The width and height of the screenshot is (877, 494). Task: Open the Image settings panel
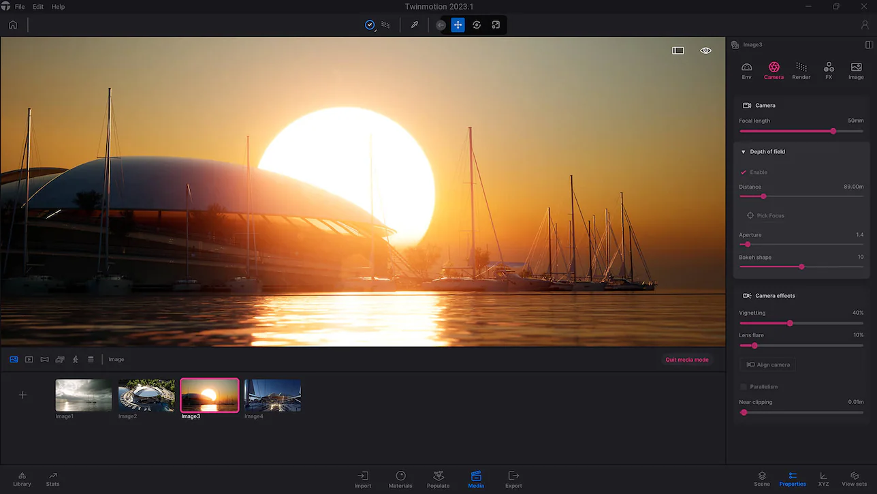(x=855, y=68)
